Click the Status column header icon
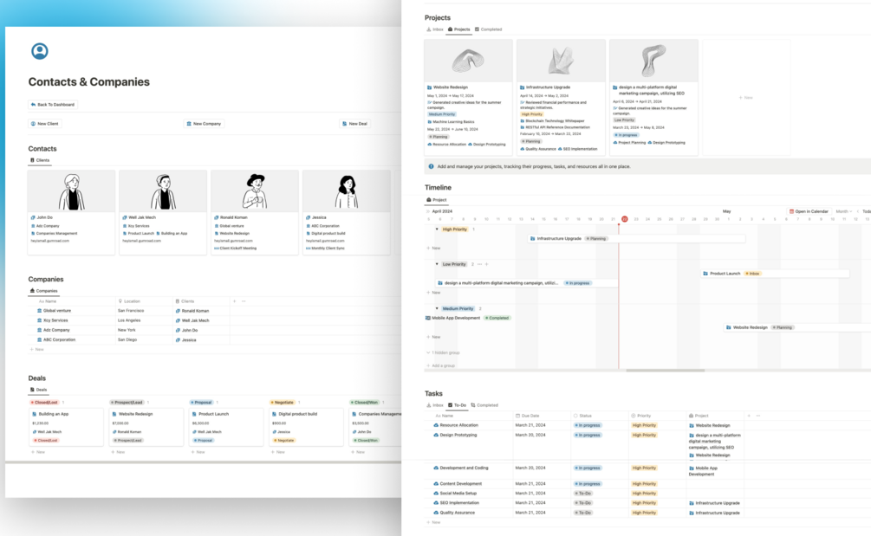 tap(575, 416)
